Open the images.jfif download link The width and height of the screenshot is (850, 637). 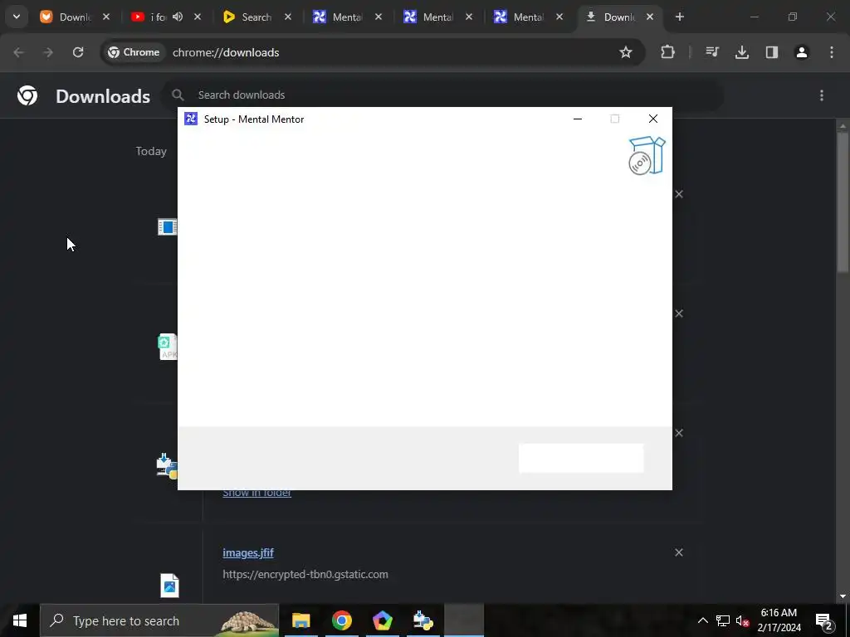(247, 552)
